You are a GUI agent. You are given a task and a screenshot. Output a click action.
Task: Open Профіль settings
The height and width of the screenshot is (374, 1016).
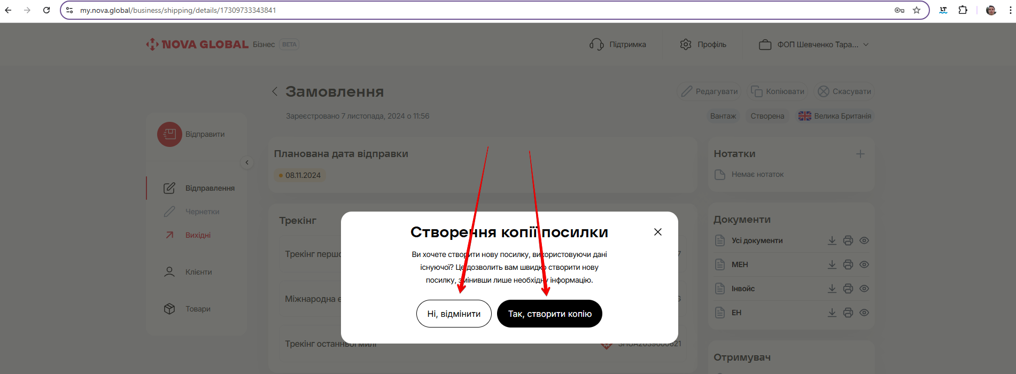(x=703, y=44)
